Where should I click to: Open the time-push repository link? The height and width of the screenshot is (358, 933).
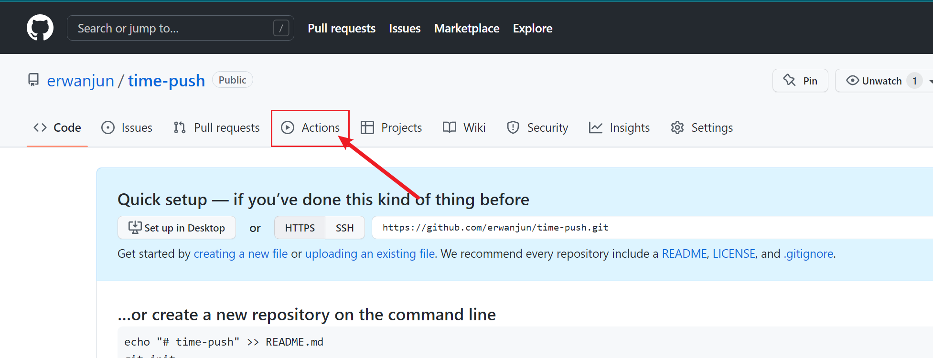pyautogui.click(x=166, y=81)
